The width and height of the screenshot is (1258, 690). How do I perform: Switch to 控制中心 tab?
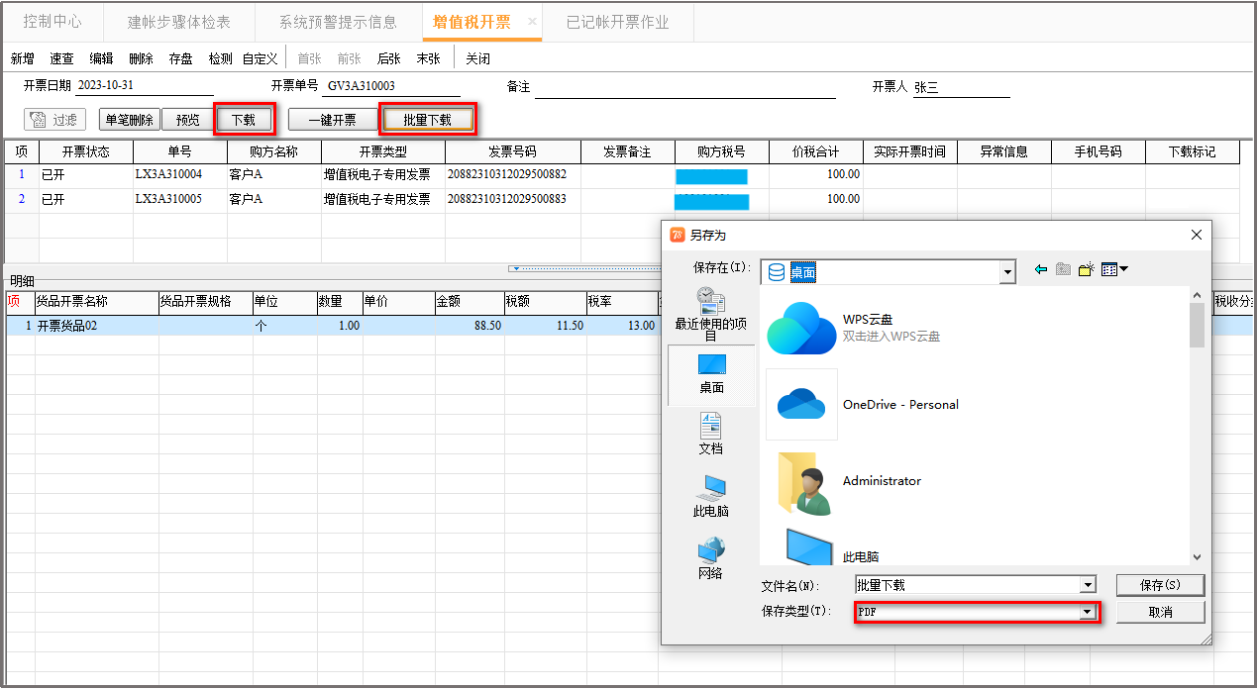52,21
